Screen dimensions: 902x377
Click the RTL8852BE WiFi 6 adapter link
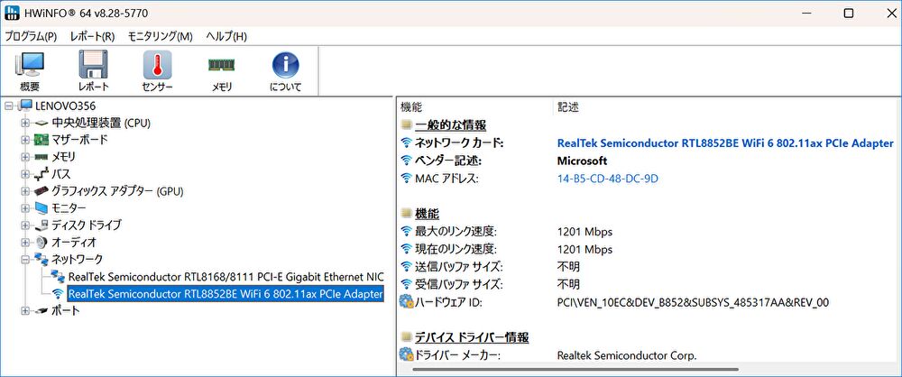point(725,143)
